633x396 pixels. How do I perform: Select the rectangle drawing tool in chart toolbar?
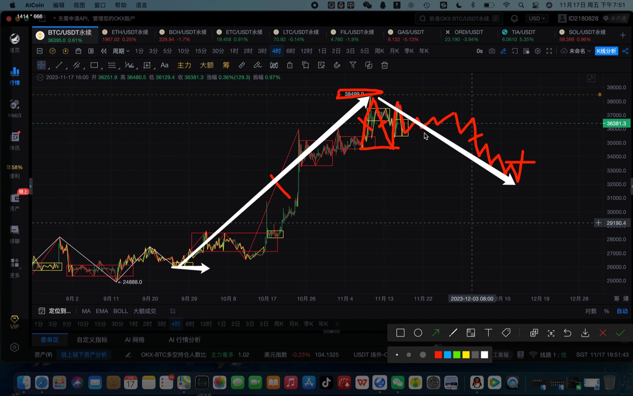pos(94,65)
